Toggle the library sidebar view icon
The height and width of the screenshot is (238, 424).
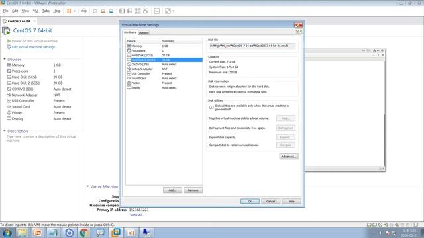coord(122,11)
